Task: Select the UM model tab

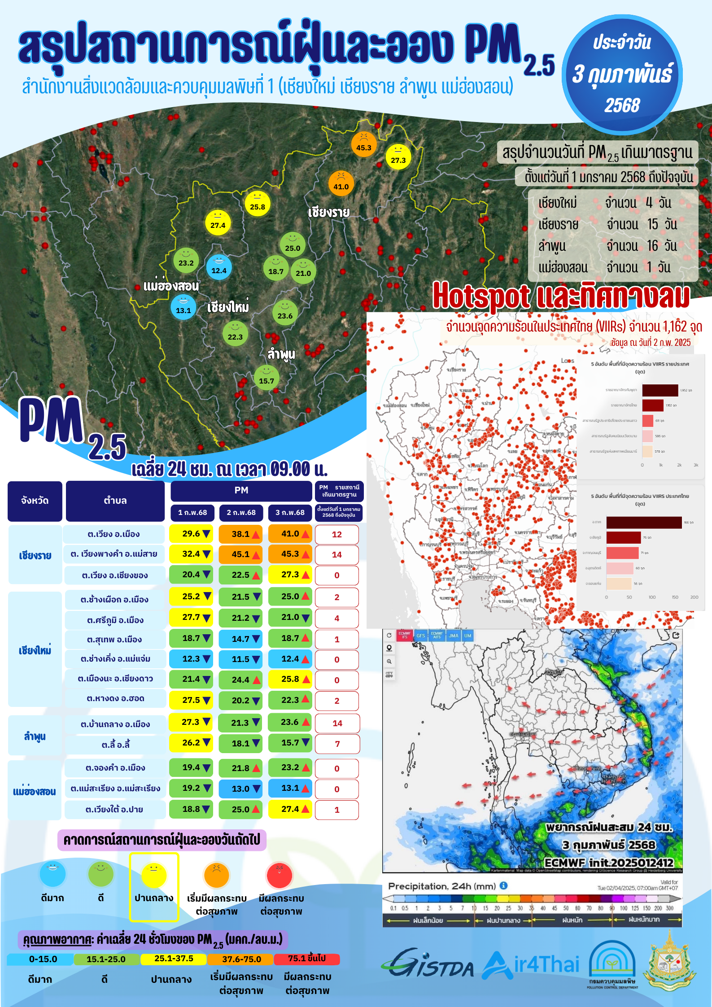Action: click(x=467, y=636)
